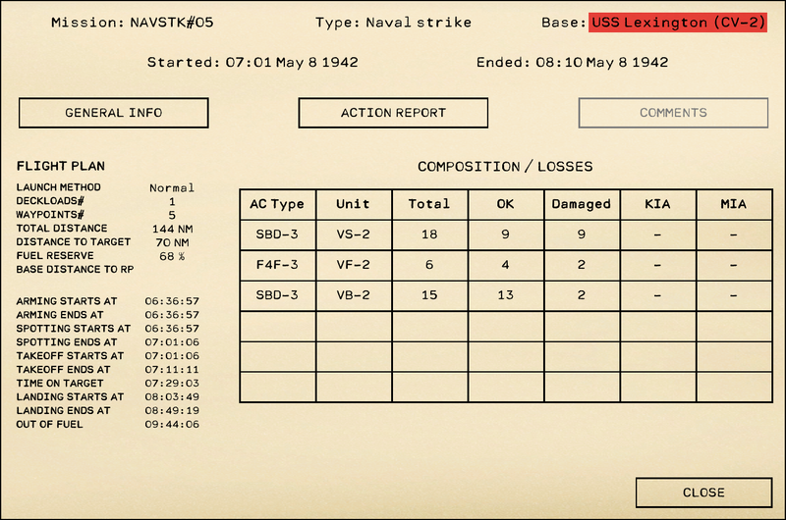Screen dimensions: 786x520
Task: Click the Type: Naval strike label
Action: (394, 23)
